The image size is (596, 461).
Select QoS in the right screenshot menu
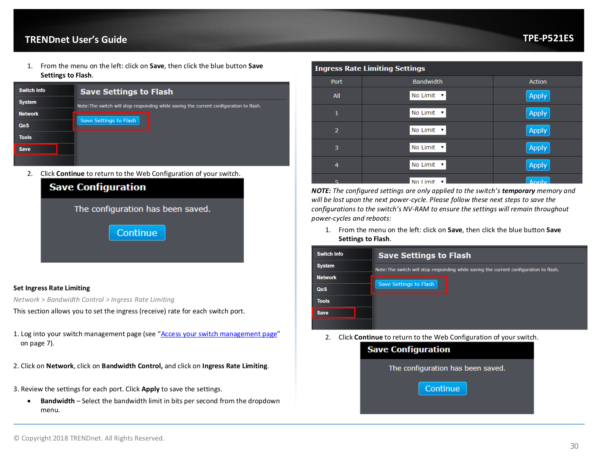(342, 289)
